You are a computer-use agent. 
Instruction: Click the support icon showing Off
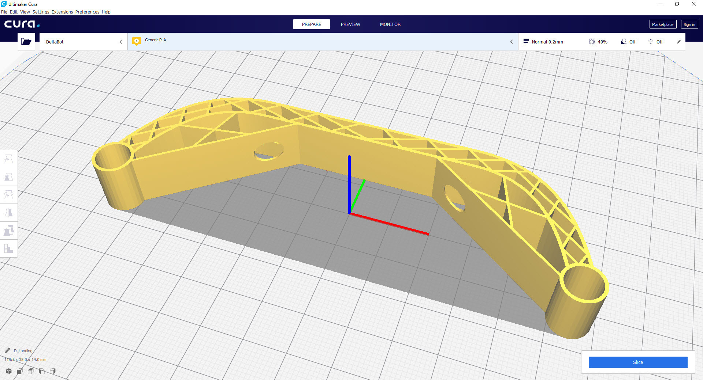[x=623, y=42]
